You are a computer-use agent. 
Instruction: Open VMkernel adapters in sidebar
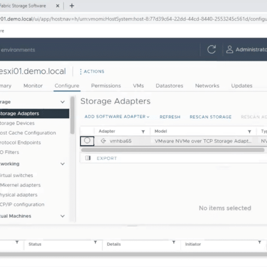point(20,185)
